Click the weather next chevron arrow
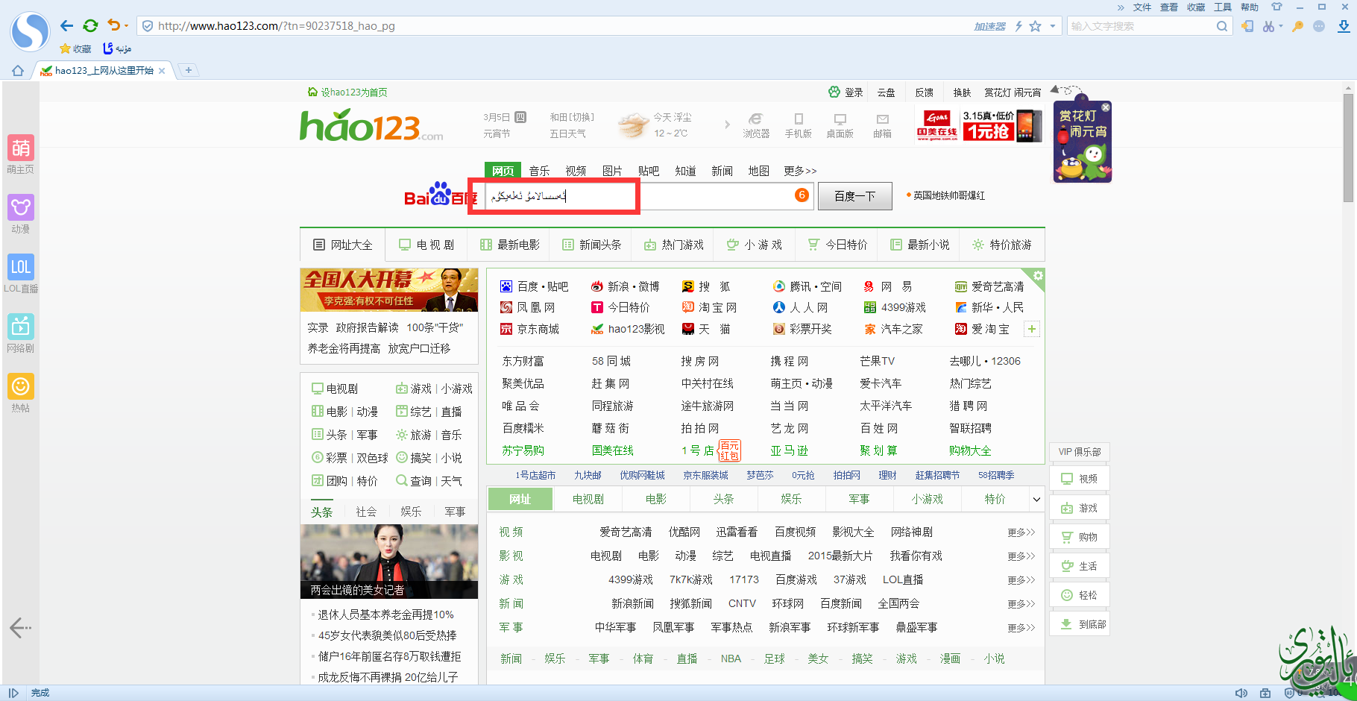Image resolution: width=1357 pixels, height=701 pixels. (x=727, y=125)
